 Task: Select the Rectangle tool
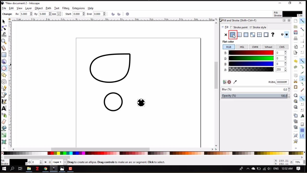4,55
